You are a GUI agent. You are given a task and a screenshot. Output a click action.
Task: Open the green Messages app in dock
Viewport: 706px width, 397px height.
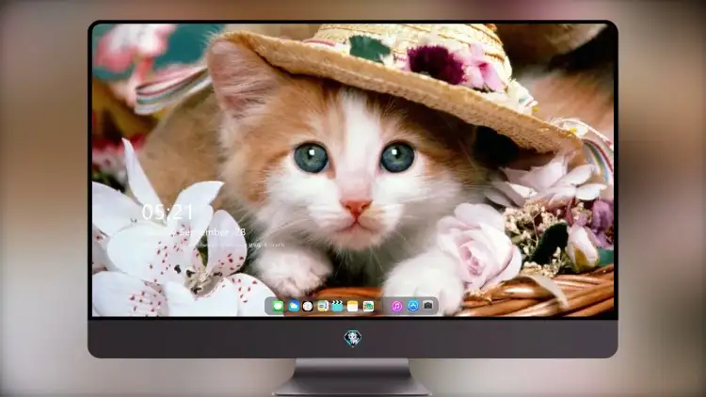pos(278,307)
